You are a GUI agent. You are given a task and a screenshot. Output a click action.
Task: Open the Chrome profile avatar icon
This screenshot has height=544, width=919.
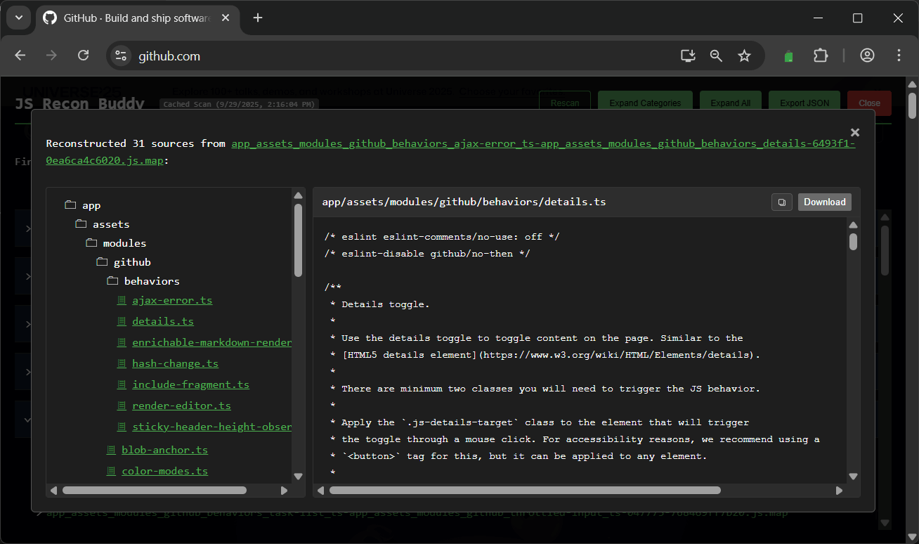pyautogui.click(x=867, y=56)
